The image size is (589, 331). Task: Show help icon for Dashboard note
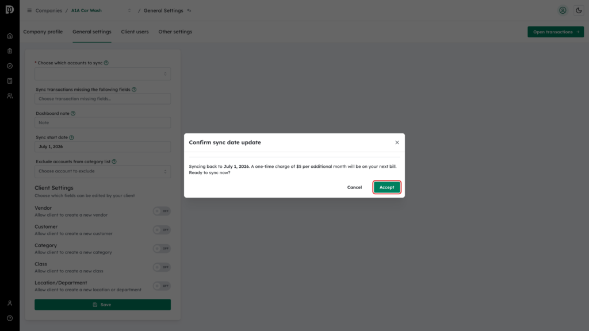pos(73,113)
